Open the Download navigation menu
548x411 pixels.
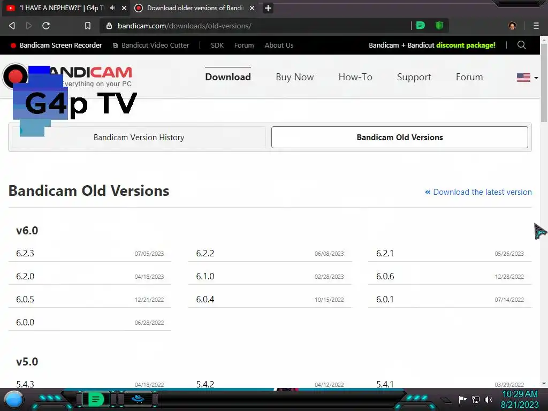228,77
